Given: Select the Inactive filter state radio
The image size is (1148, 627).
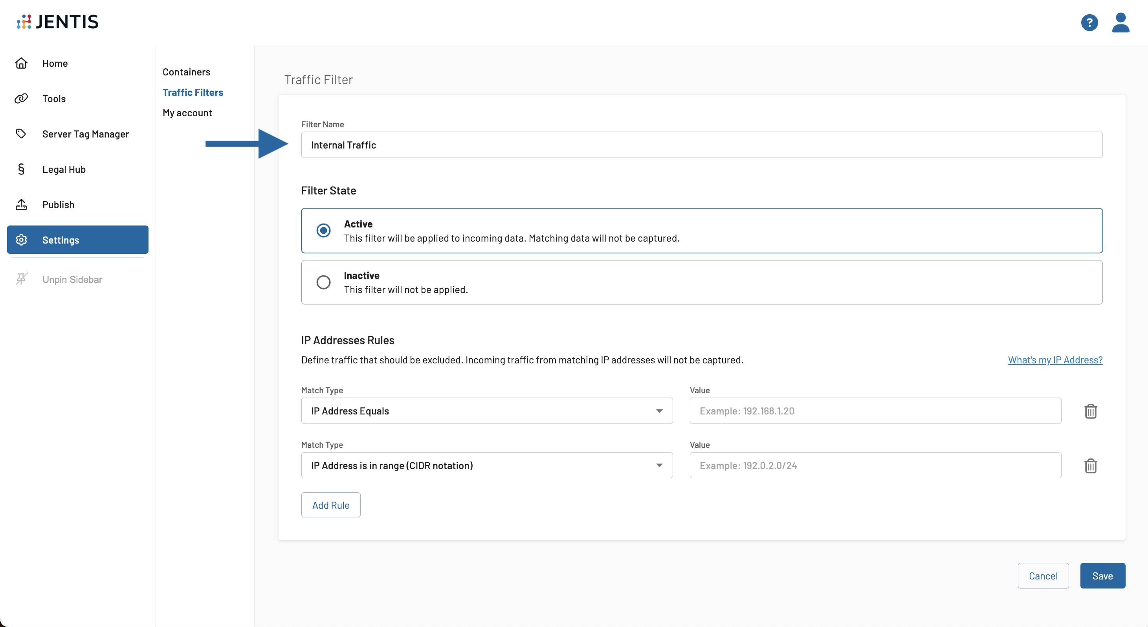Looking at the screenshot, I should pos(323,282).
